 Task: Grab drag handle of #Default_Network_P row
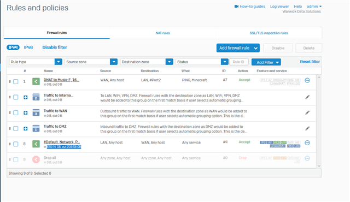point(10,144)
